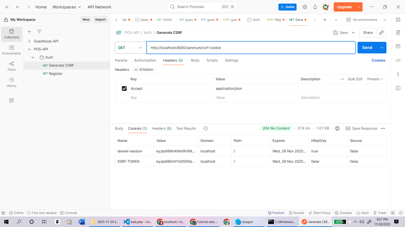Expand the Guestbook API collection

[x=29, y=41]
